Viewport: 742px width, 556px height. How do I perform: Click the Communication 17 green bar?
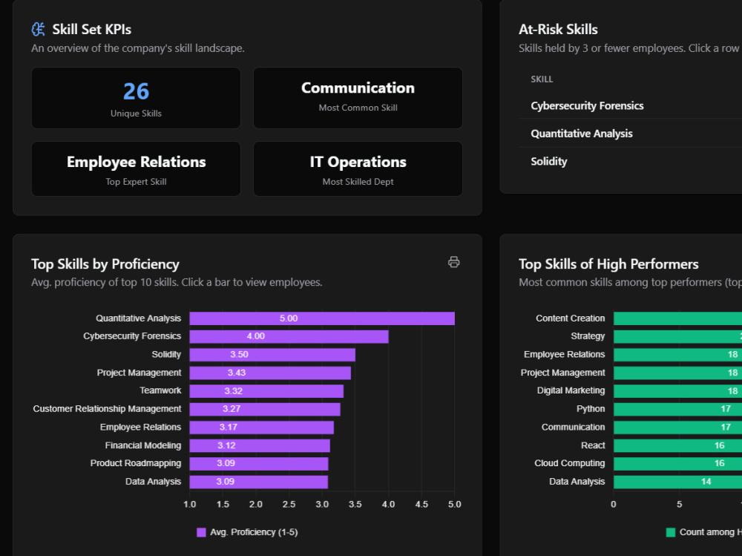click(x=677, y=427)
